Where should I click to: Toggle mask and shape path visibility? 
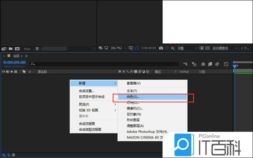pyautogui.click(x=137, y=48)
